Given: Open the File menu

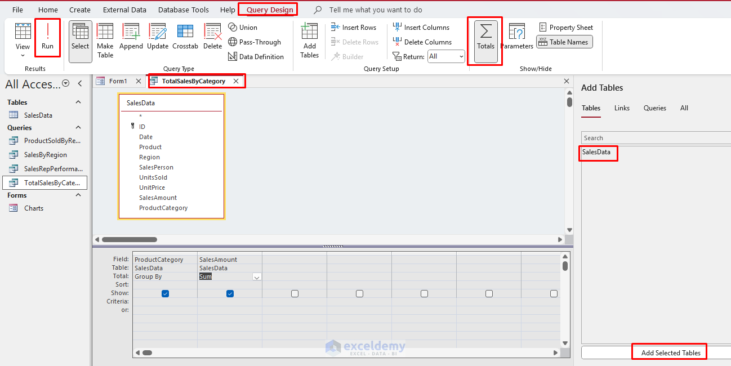Looking at the screenshot, I should (x=18, y=10).
